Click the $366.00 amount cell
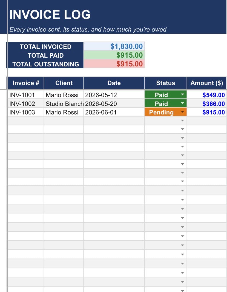227x292 pixels. (206, 103)
